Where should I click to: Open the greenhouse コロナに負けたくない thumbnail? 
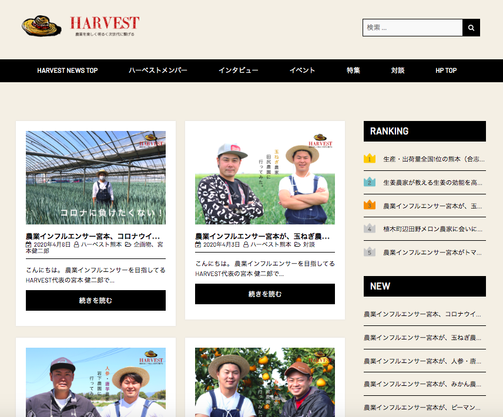96,177
